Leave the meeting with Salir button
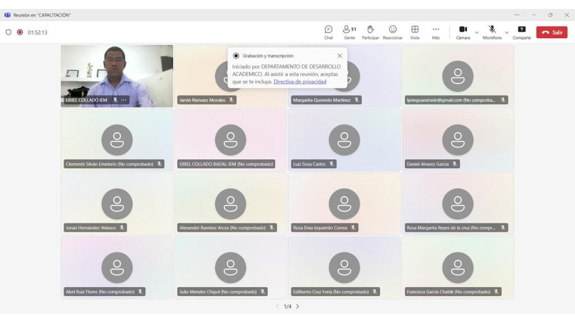The width and height of the screenshot is (575, 323). pos(551,33)
